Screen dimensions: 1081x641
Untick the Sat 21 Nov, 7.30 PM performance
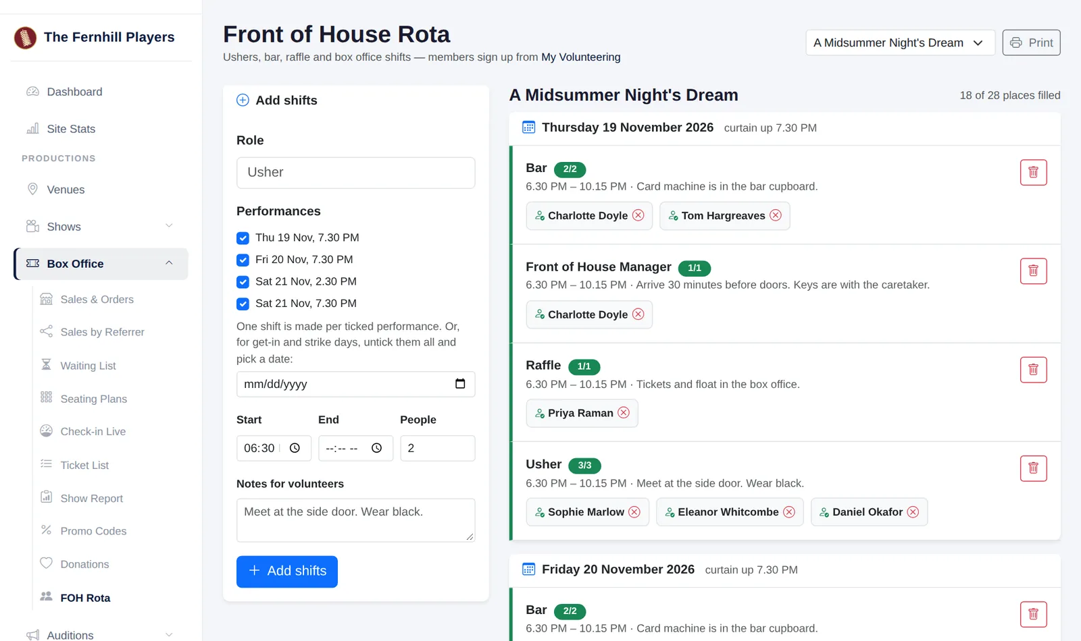point(243,304)
